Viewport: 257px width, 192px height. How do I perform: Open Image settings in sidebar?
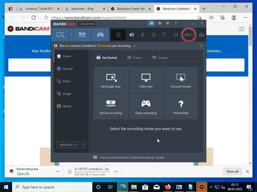[71, 94]
